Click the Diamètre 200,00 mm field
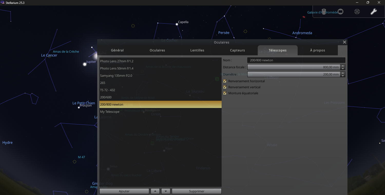This screenshot has width=385, height=195. click(x=294, y=74)
